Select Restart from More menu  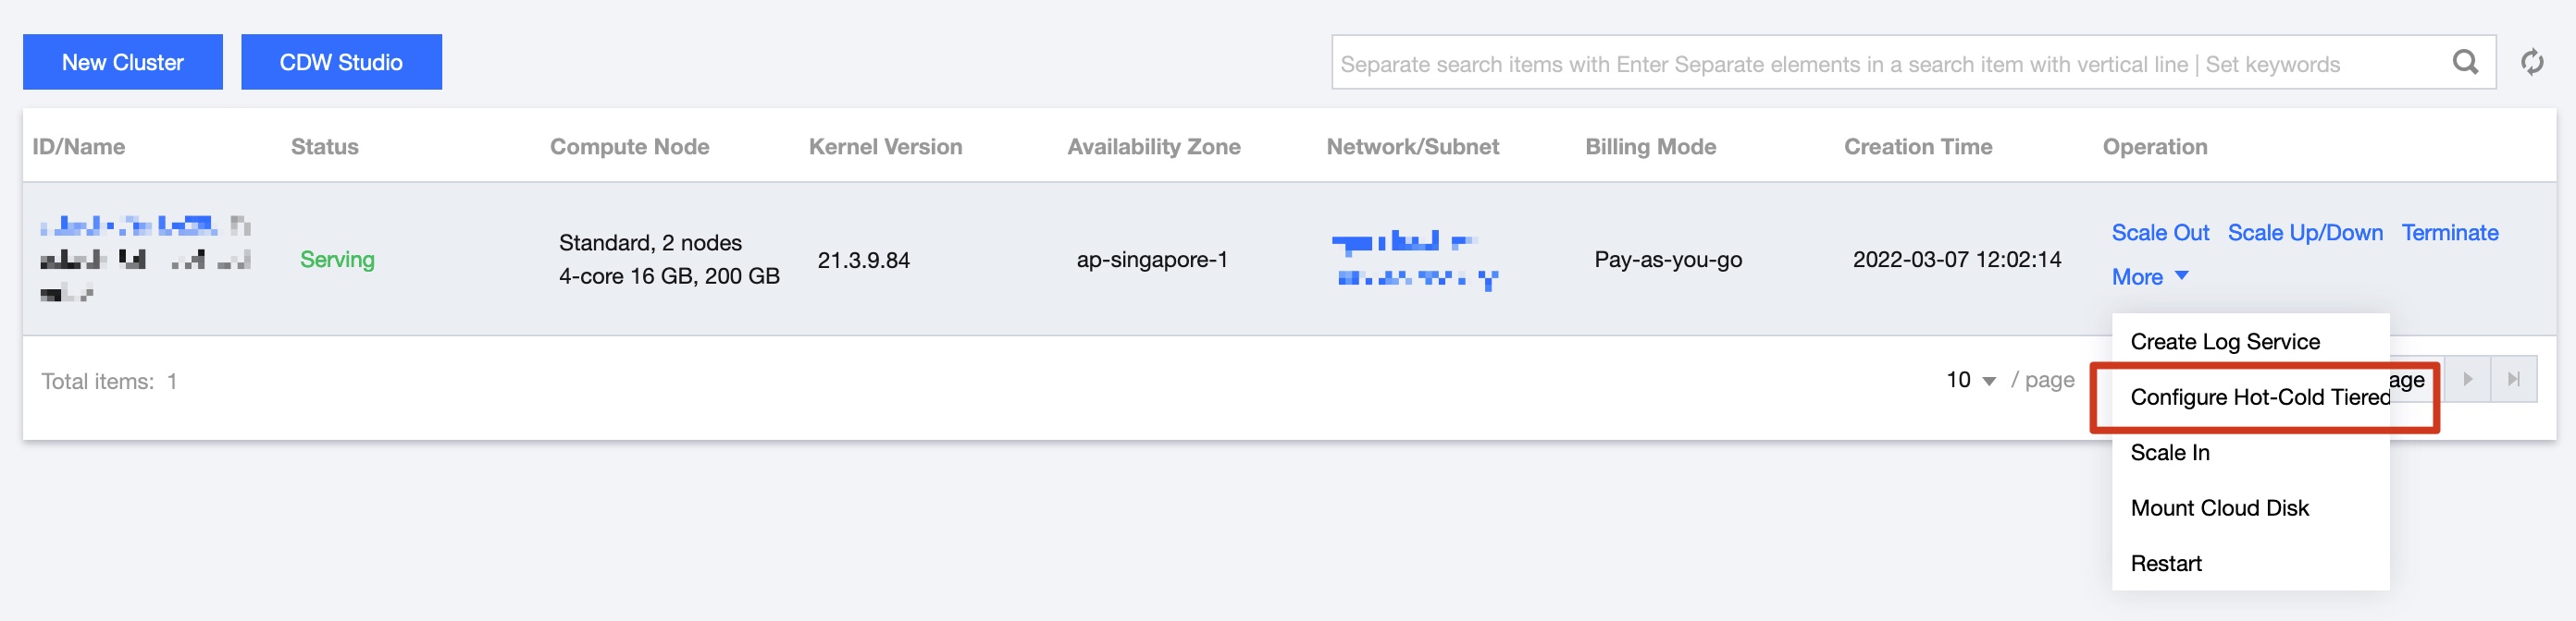[x=2166, y=563]
